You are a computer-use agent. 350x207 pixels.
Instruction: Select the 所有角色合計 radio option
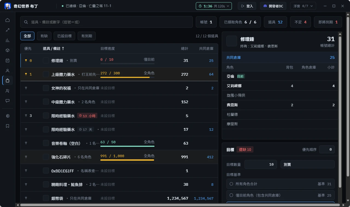[280, 184]
